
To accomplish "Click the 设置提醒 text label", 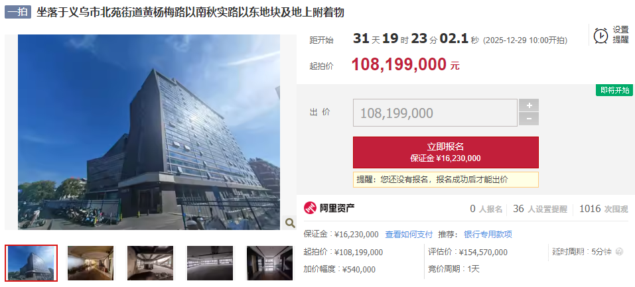I will point(620,35).
